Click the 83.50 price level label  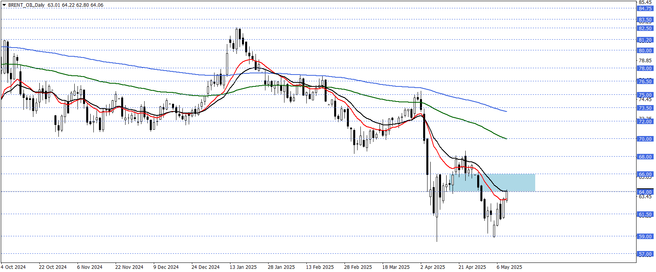pos(645,20)
